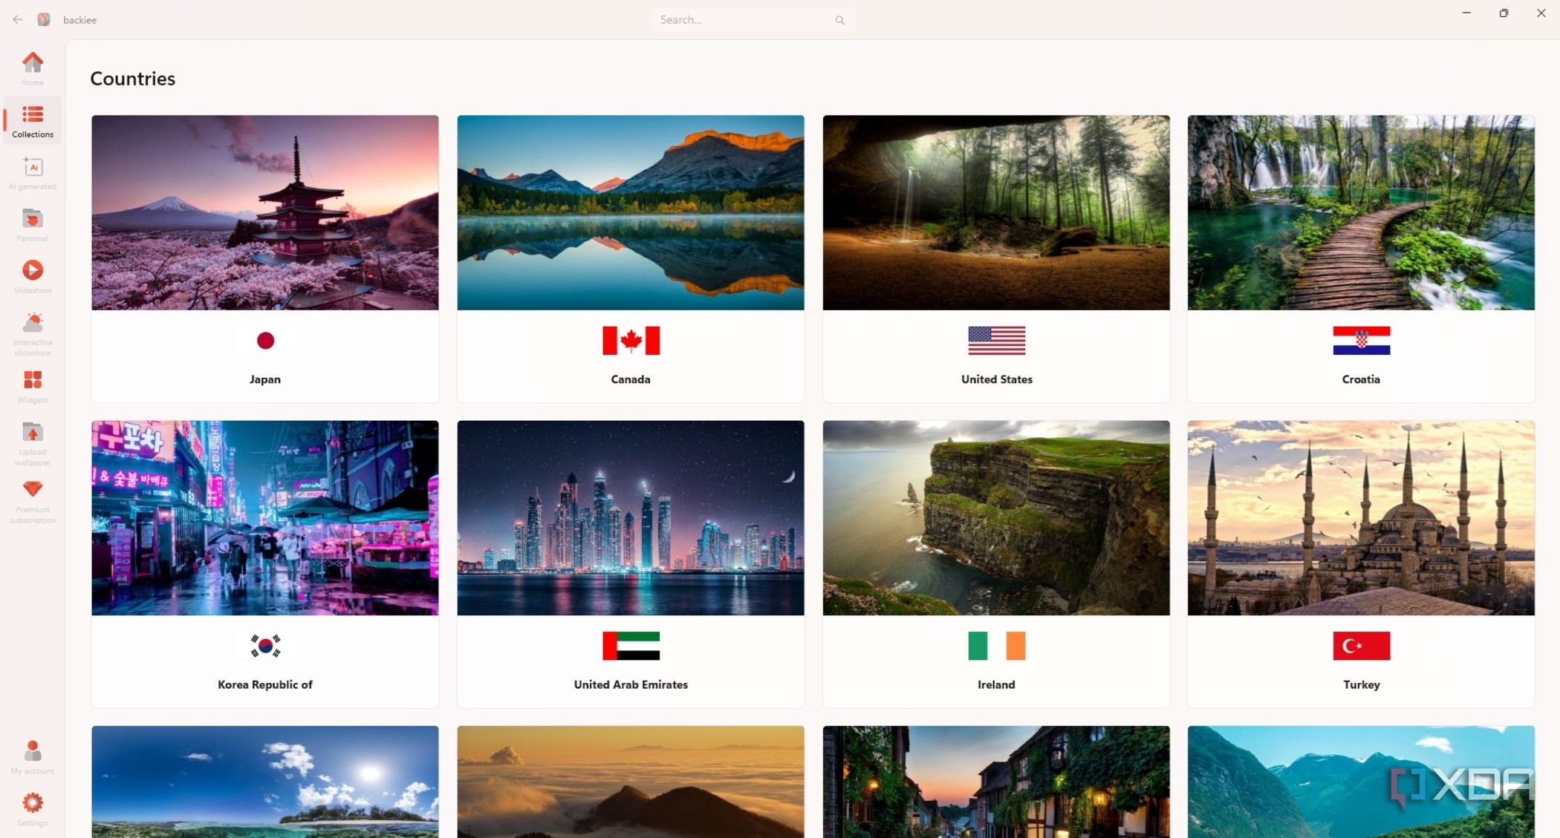This screenshot has height=838, width=1560.
Task: Open United Arab Emirates skyline thumbnail
Action: [631, 518]
